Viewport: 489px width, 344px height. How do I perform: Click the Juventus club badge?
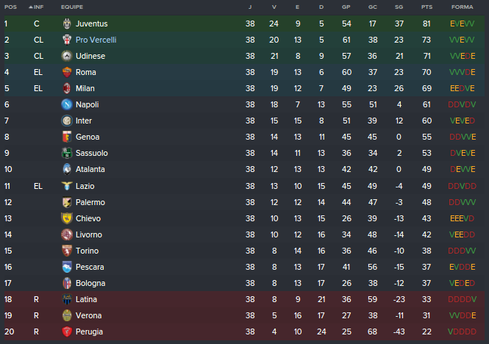(x=66, y=24)
